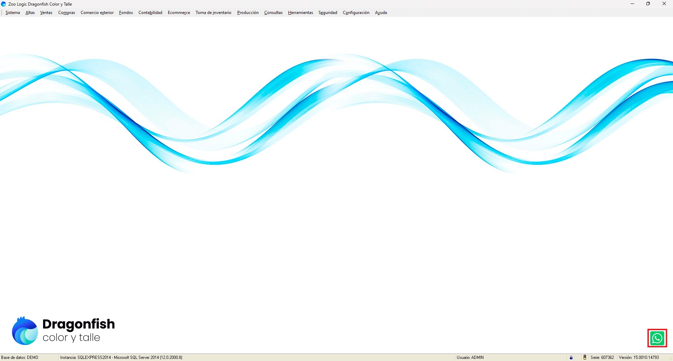Open the WhatsApp support icon
The height and width of the screenshot is (361, 673).
pyautogui.click(x=657, y=338)
